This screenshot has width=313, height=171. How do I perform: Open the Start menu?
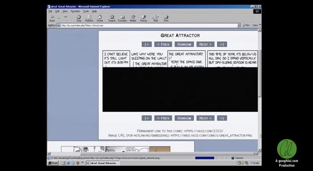(53, 163)
